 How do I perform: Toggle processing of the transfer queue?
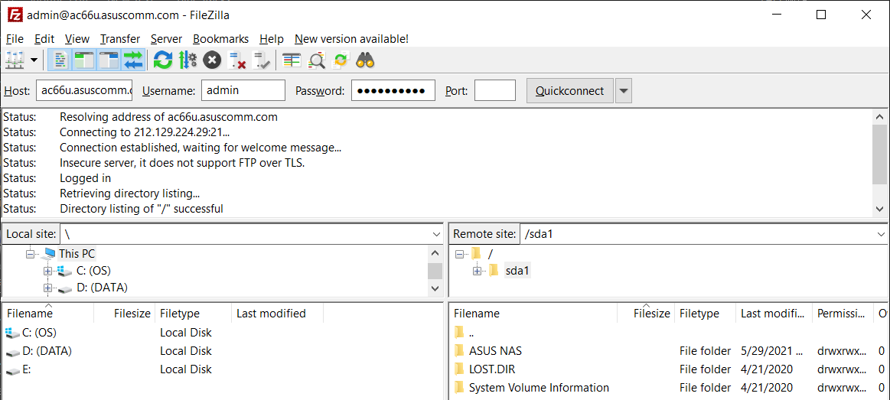[187, 60]
